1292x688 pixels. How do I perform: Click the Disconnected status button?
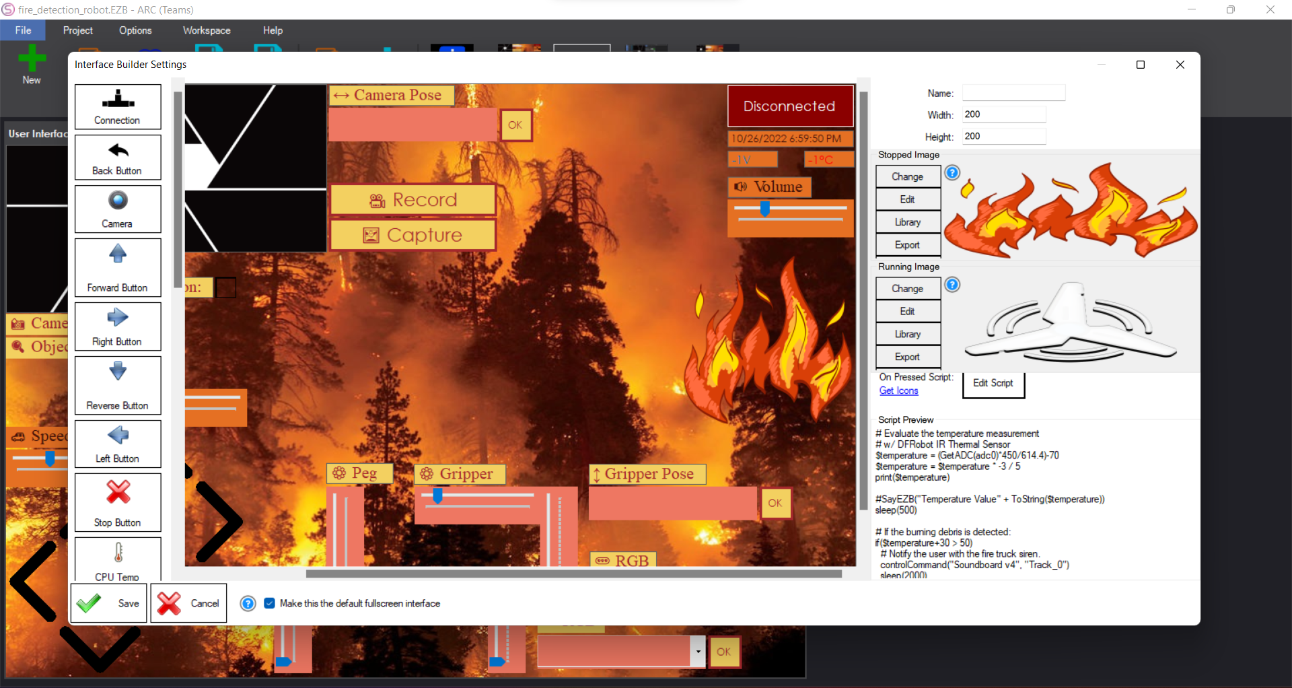tap(790, 106)
